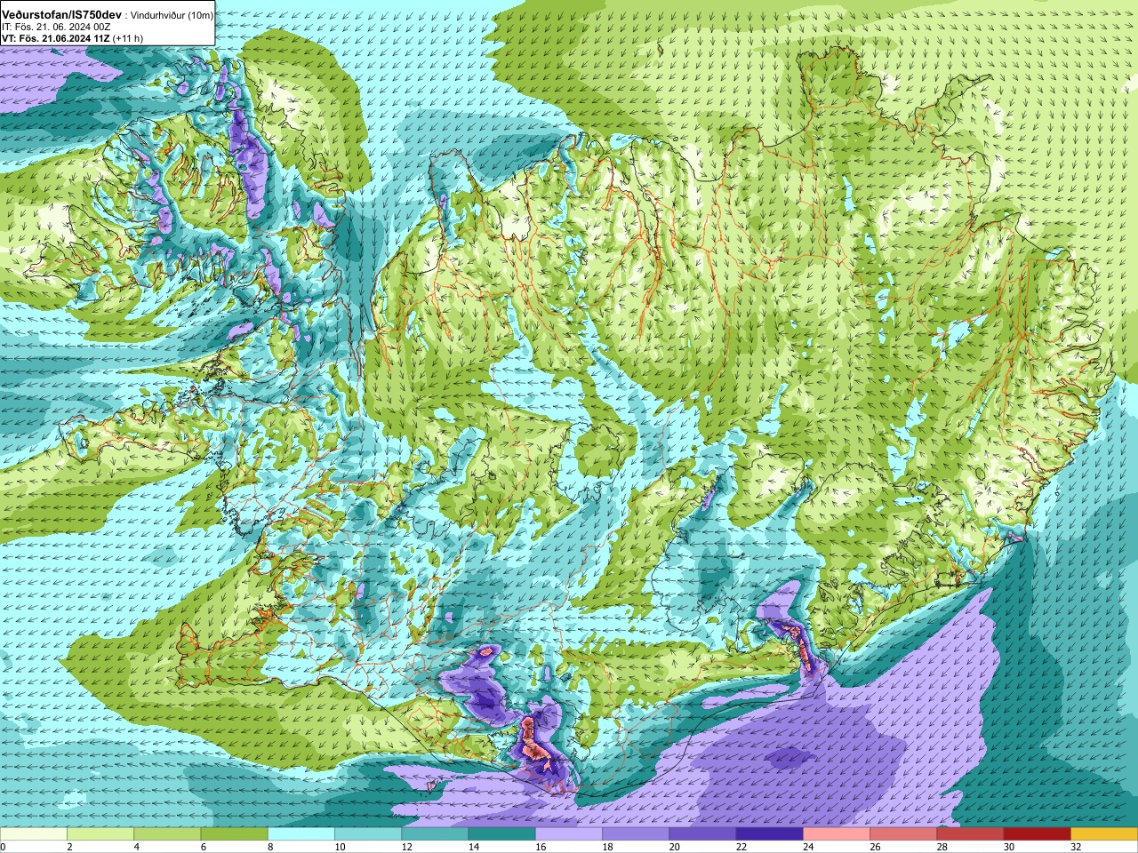Click the legend scale value '22'

tap(741, 847)
